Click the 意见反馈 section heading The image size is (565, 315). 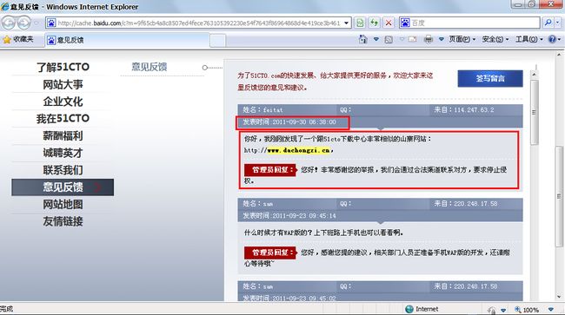click(150, 67)
